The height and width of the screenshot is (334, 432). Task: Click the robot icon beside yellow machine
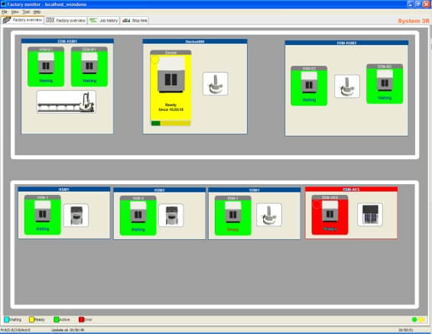pyautogui.click(x=216, y=84)
